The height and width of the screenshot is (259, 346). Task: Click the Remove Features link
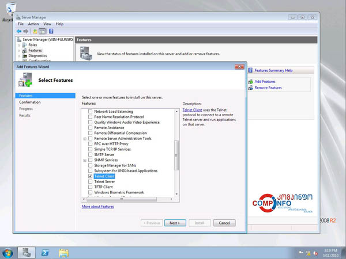coord(268,88)
